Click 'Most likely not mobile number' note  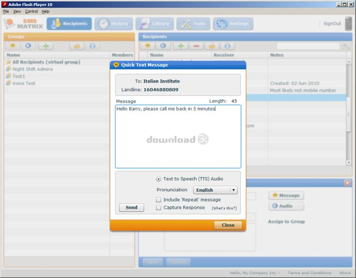coord(303,90)
